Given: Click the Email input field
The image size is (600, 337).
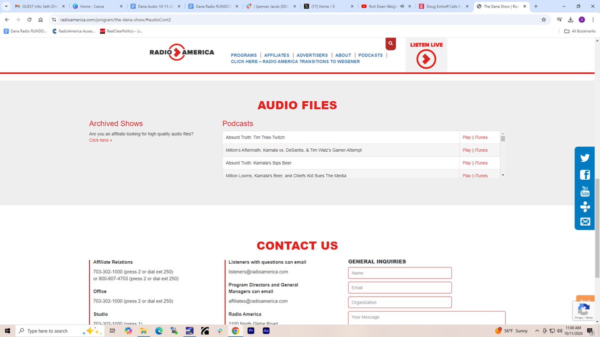Looking at the screenshot, I should 399,288.
